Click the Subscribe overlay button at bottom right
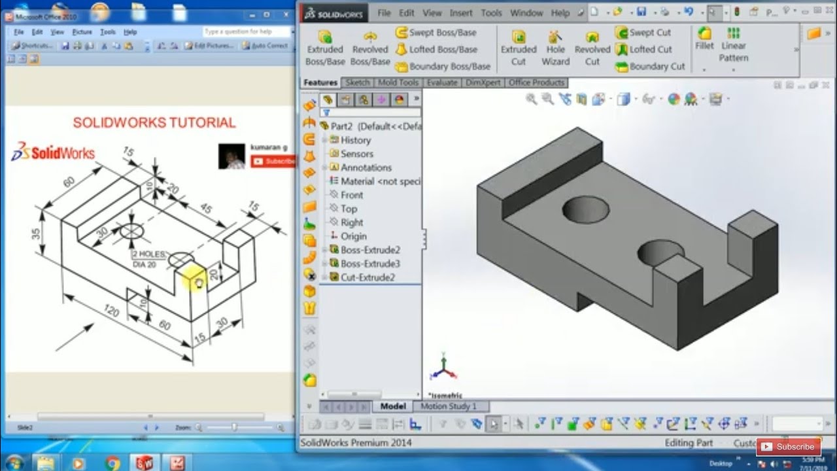Image resolution: width=837 pixels, height=471 pixels. point(788,447)
